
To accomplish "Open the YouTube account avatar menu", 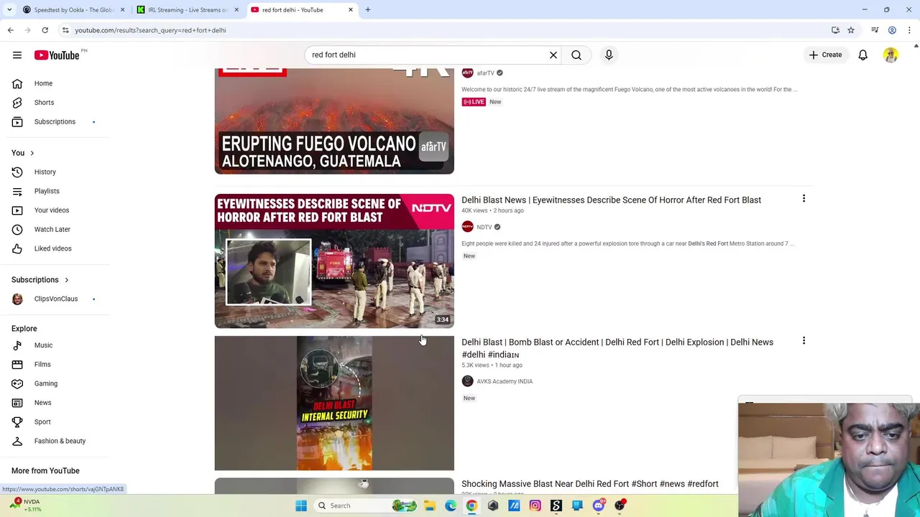I will point(891,55).
